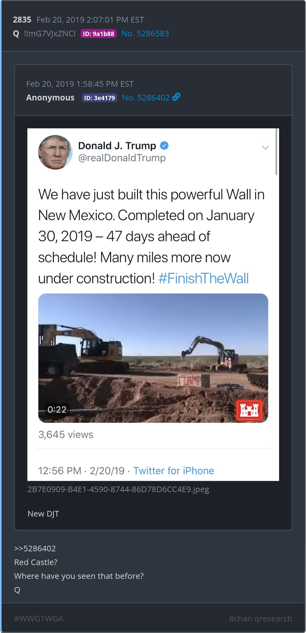
Task: Click the post number 2835
Action: coord(22,20)
